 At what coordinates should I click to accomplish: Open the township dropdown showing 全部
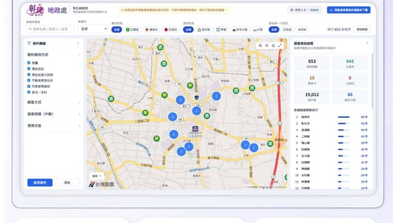click(x=93, y=29)
